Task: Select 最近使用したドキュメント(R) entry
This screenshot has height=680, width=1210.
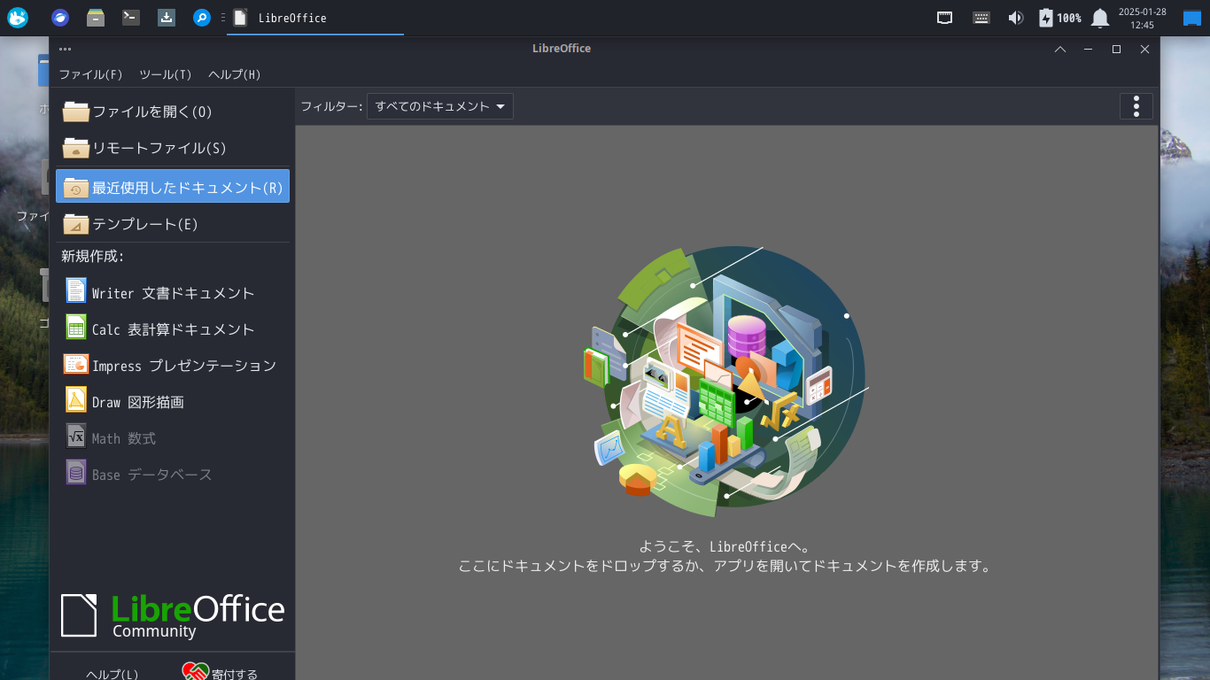Action: pyautogui.click(x=173, y=187)
